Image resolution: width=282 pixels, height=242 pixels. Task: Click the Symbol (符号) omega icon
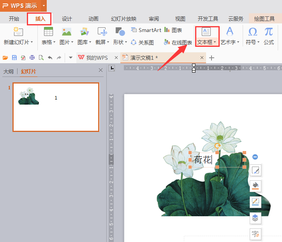tap(252, 32)
